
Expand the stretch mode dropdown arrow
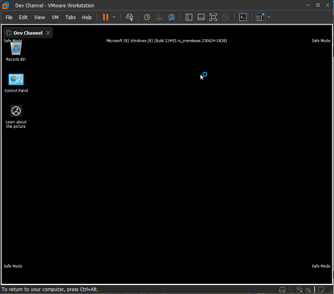click(269, 17)
